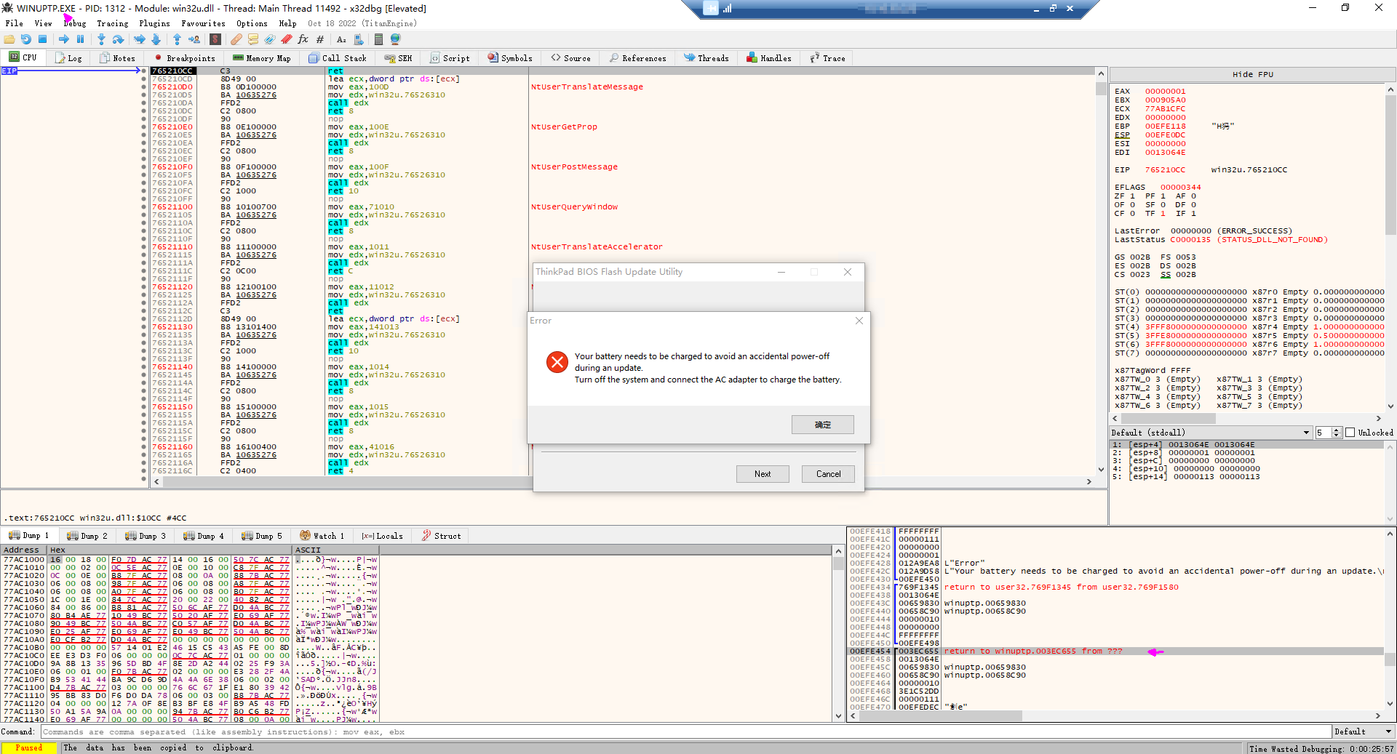Open the Tracing menu
Image resolution: width=1397 pixels, height=754 pixels.
tap(112, 23)
